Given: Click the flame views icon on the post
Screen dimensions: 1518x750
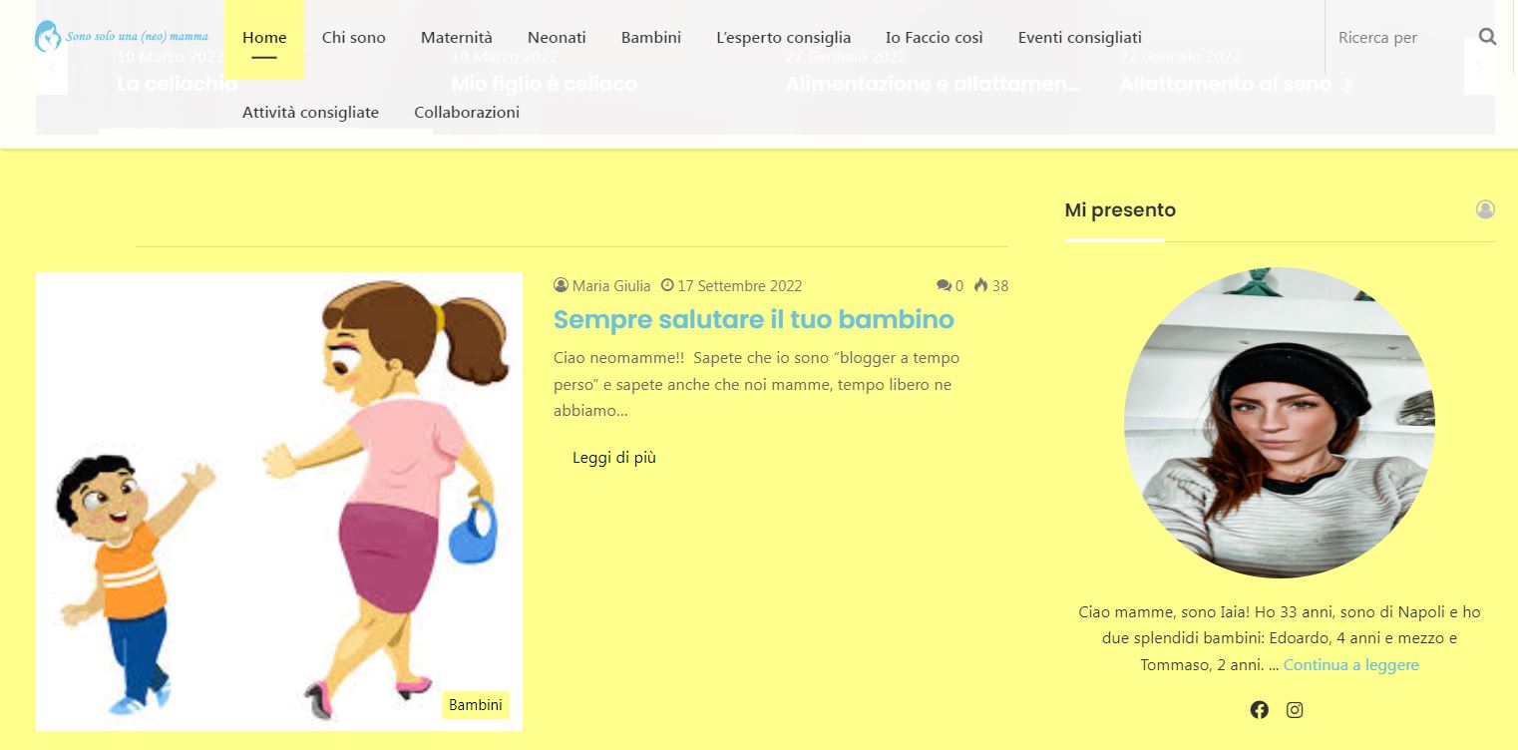Looking at the screenshot, I should [x=980, y=286].
